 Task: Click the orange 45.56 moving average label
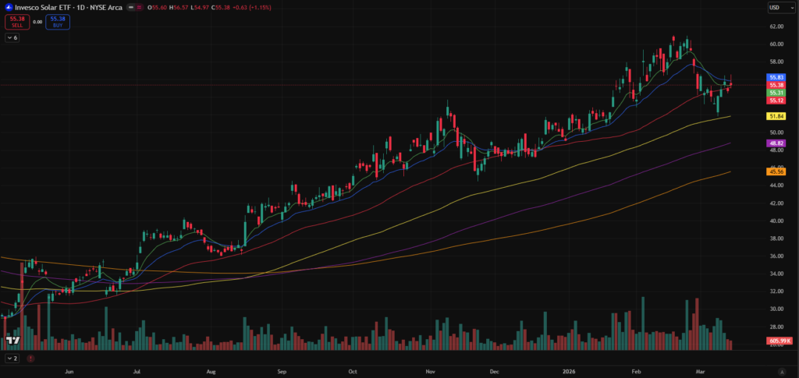pyautogui.click(x=776, y=171)
